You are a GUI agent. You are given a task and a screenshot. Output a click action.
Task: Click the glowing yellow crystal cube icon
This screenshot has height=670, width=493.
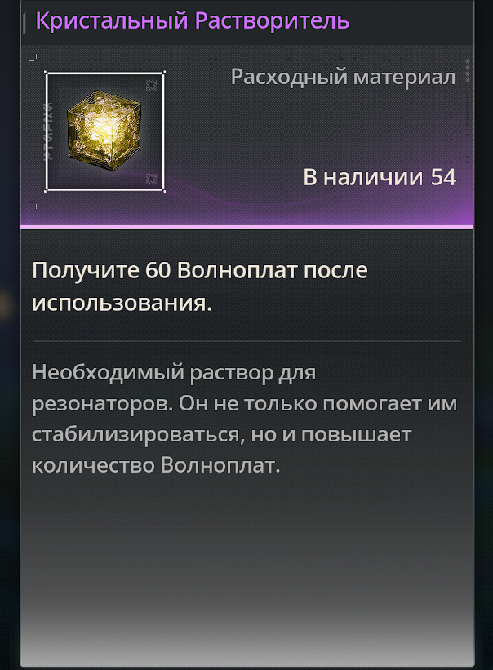(104, 131)
